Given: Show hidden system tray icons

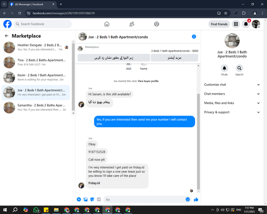Looking at the screenshot, I should (x=213, y=210).
